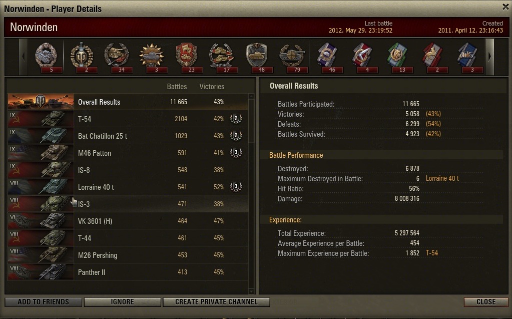This screenshot has width=512, height=319.
Task: Show next achievements with the right arrow
Action: 489,57
